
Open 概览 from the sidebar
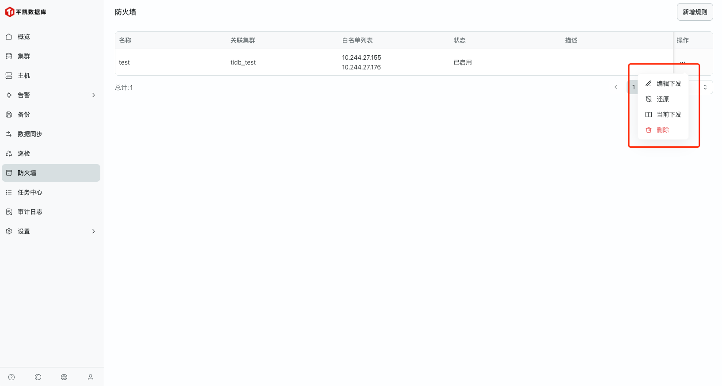click(24, 37)
